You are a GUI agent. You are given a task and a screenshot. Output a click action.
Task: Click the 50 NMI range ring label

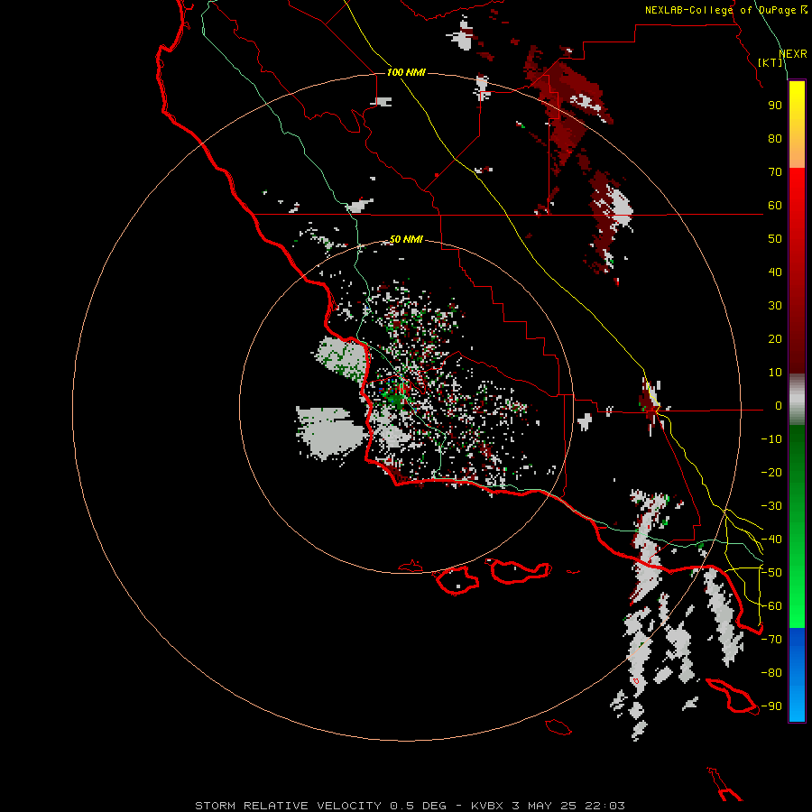(x=406, y=239)
